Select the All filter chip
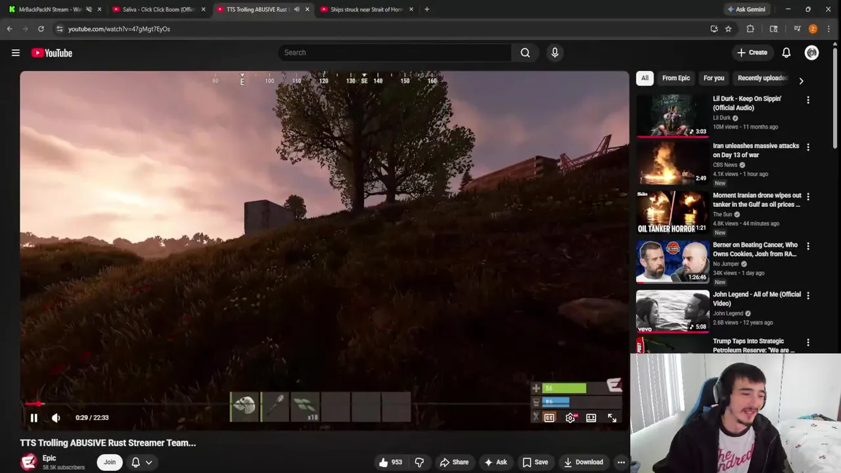841x473 pixels. pyautogui.click(x=645, y=78)
